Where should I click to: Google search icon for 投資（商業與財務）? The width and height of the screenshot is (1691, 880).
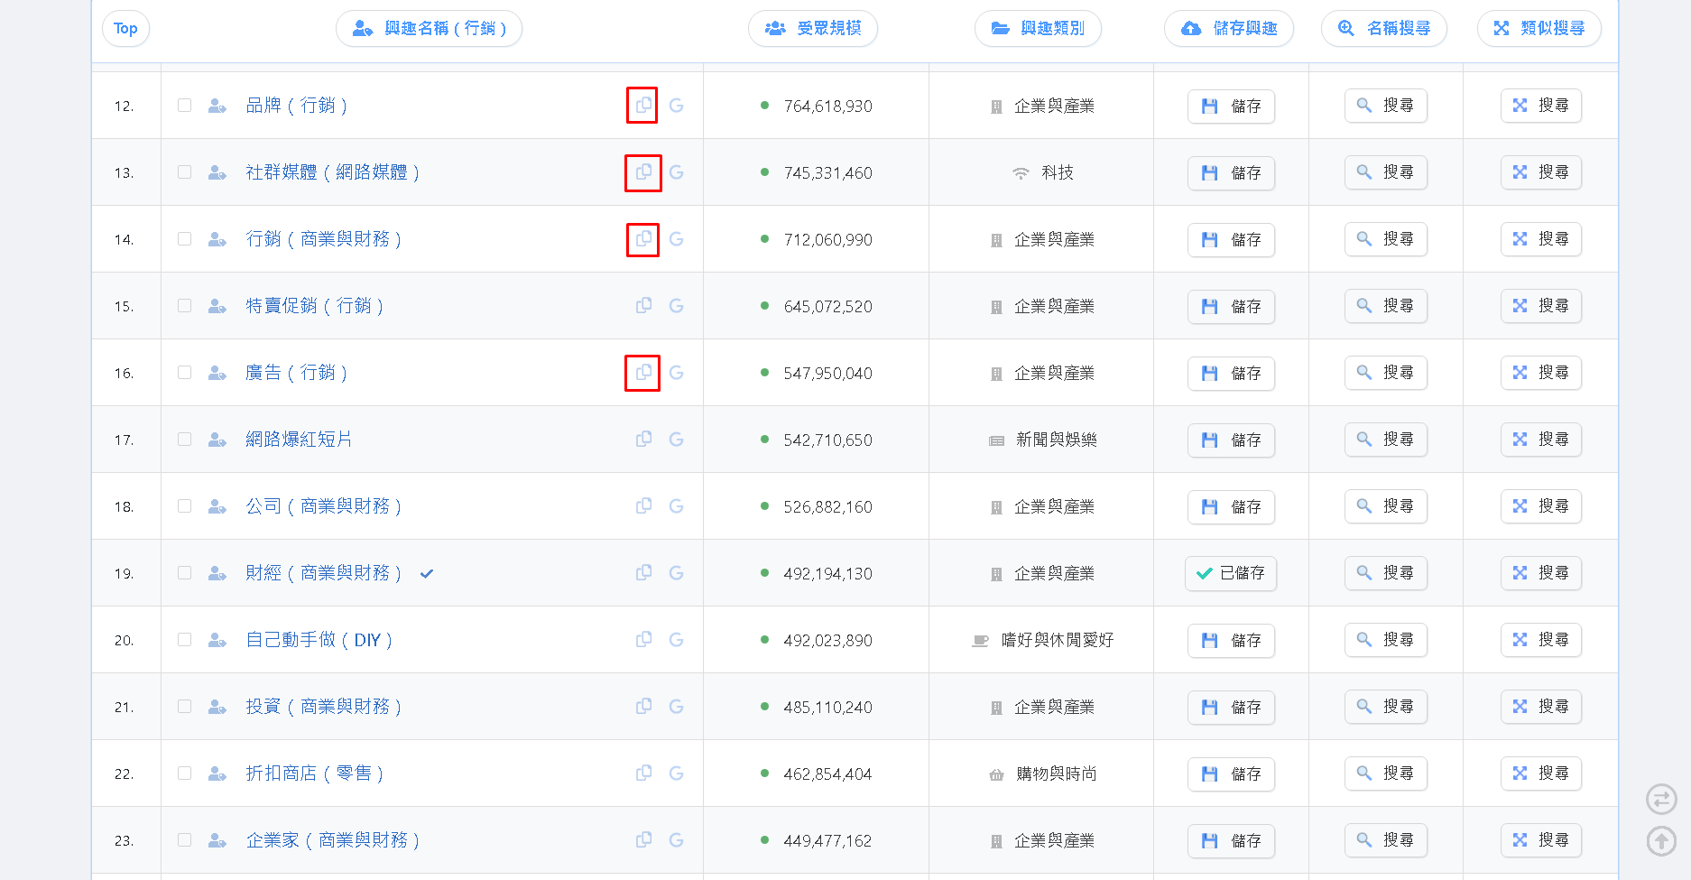[x=676, y=707]
